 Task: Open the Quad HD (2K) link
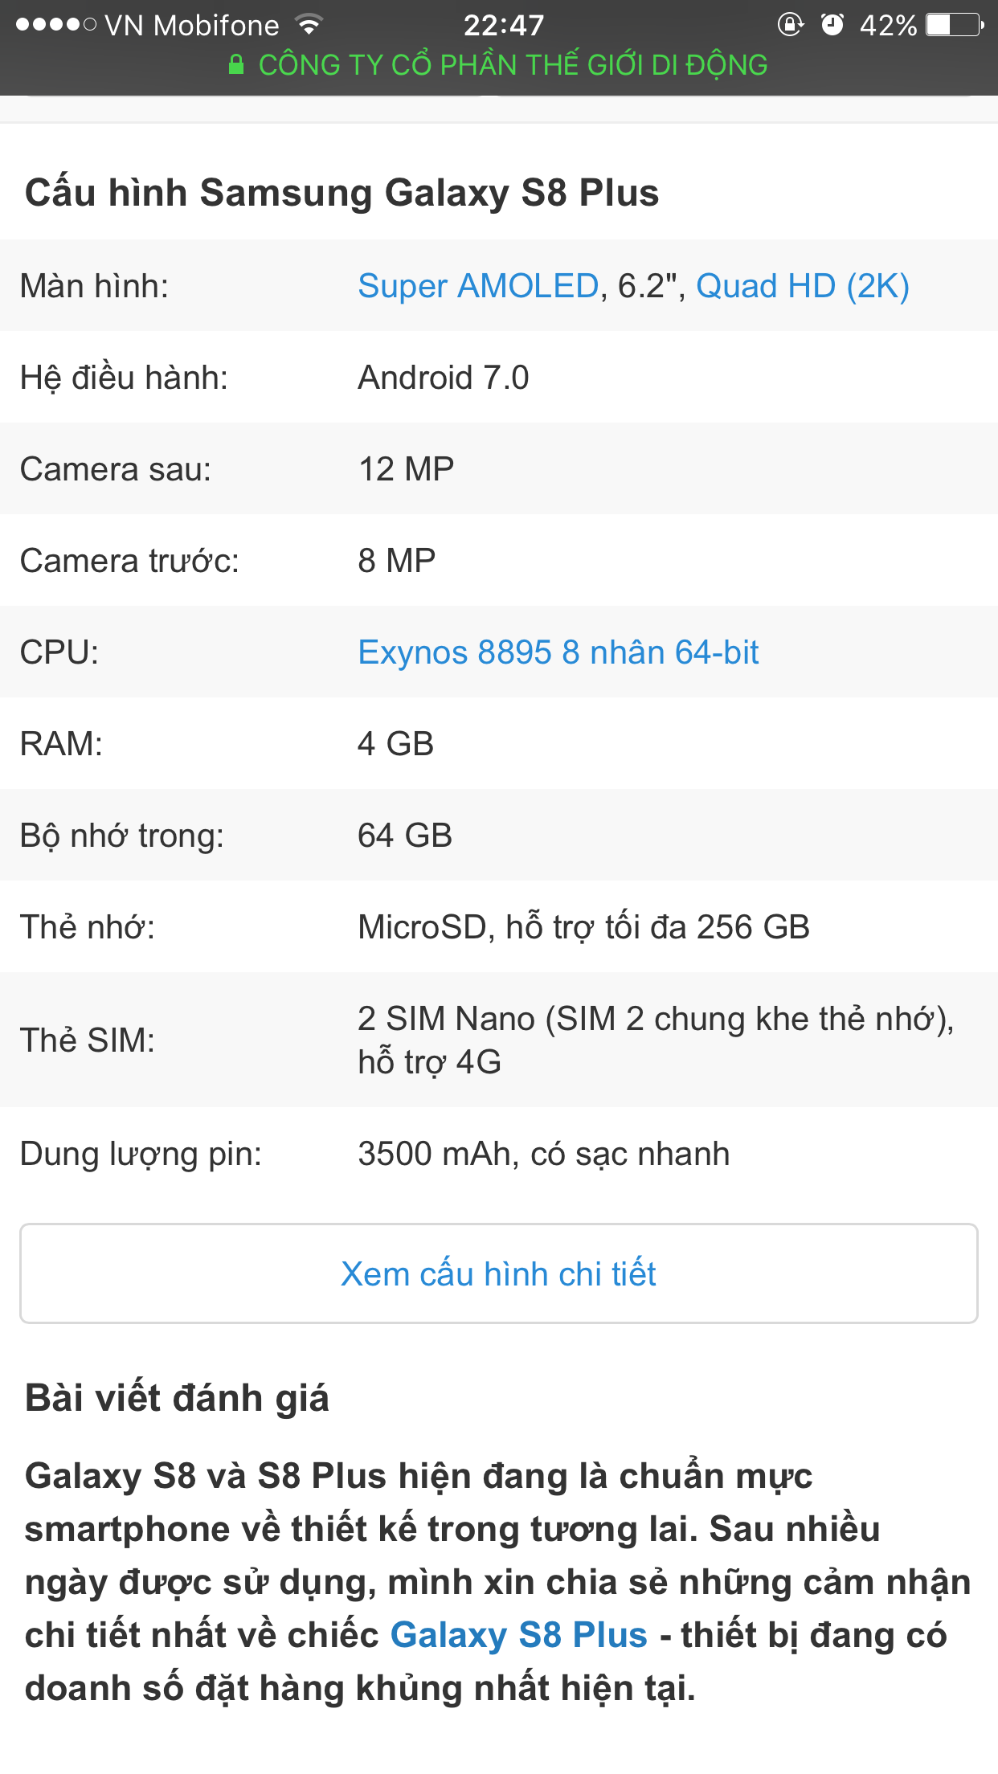tap(802, 286)
